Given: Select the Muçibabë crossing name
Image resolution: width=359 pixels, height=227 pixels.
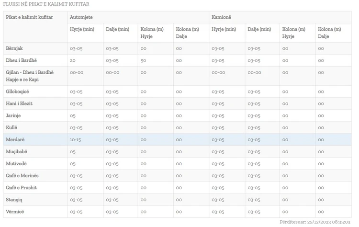Looking at the screenshot, I should [x=16, y=151].
